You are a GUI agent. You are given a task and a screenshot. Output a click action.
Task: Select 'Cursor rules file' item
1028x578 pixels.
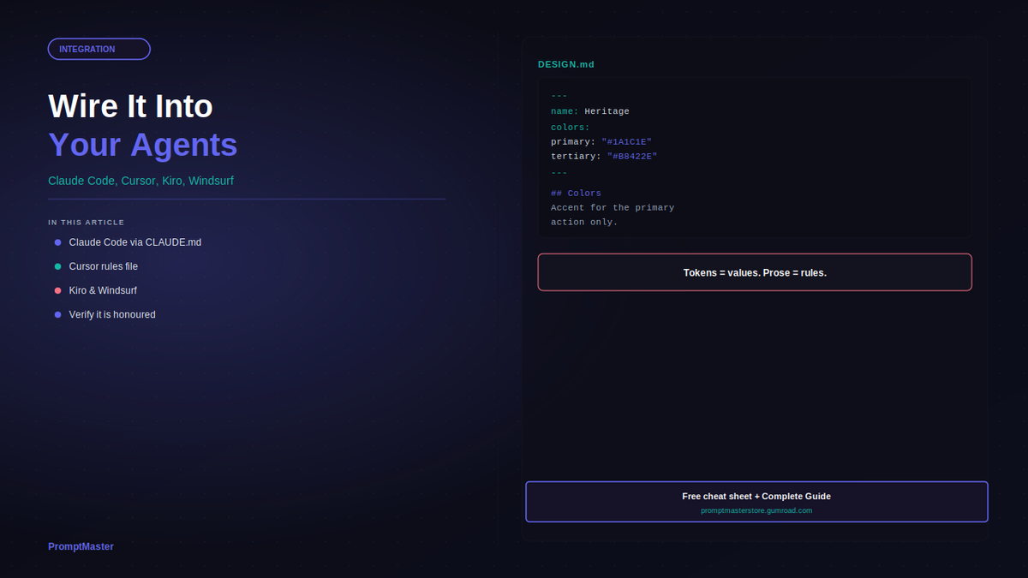pos(104,266)
